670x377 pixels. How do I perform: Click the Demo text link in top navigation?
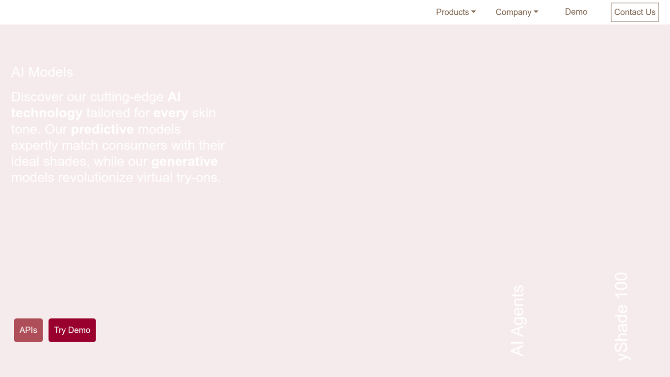pyautogui.click(x=576, y=12)
